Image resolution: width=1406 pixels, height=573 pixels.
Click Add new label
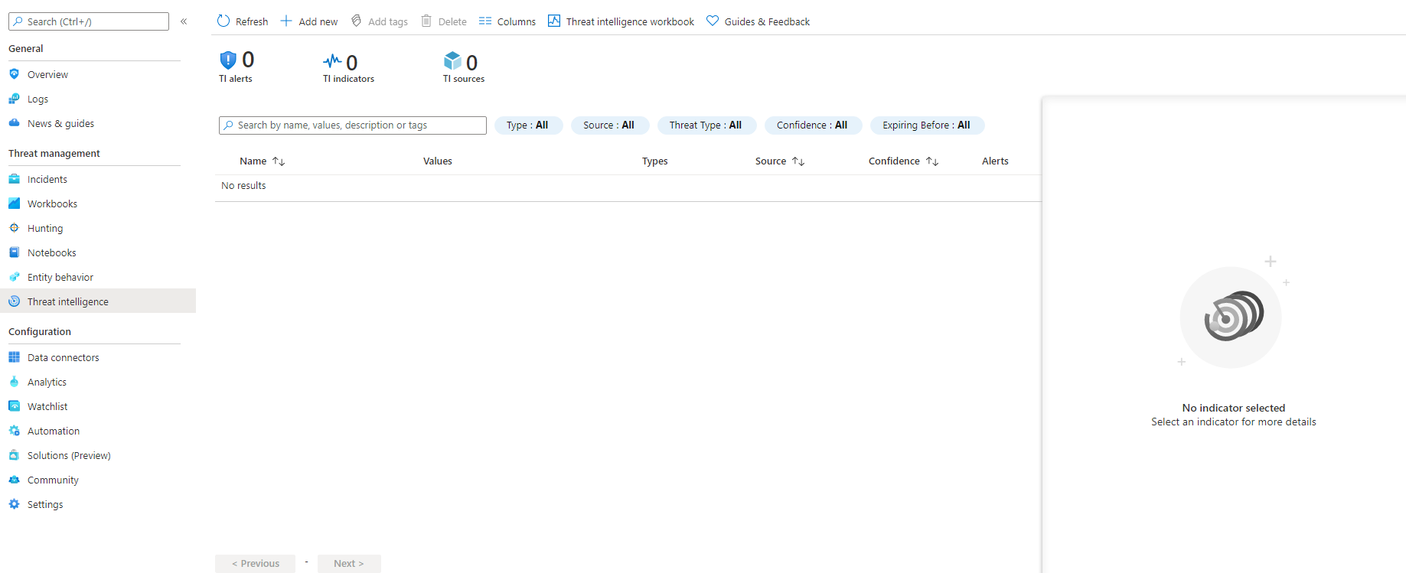tap(318, 21)
